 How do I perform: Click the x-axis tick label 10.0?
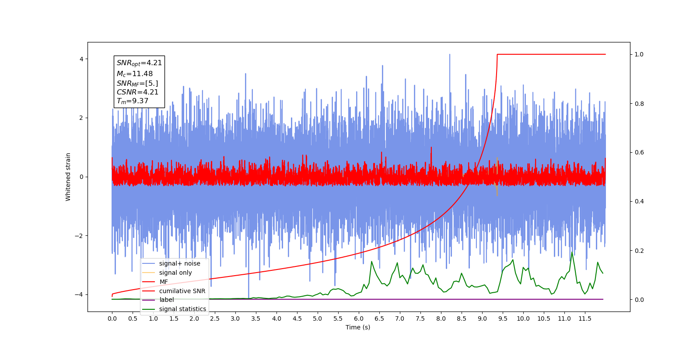(x=523, y=318)
